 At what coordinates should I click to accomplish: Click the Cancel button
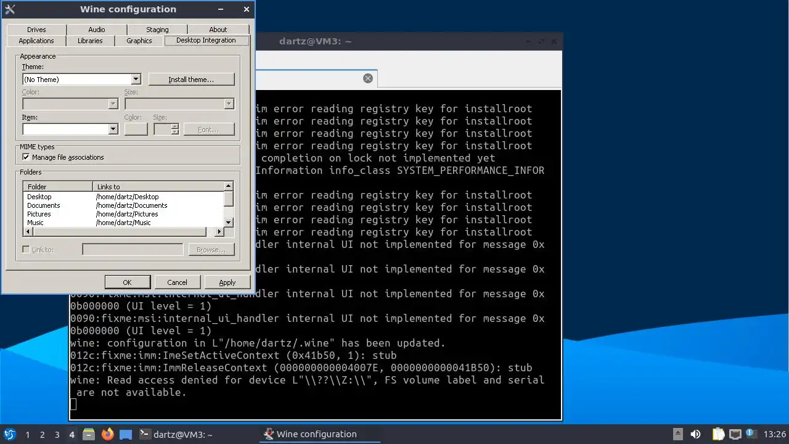(x=177, y=282)
